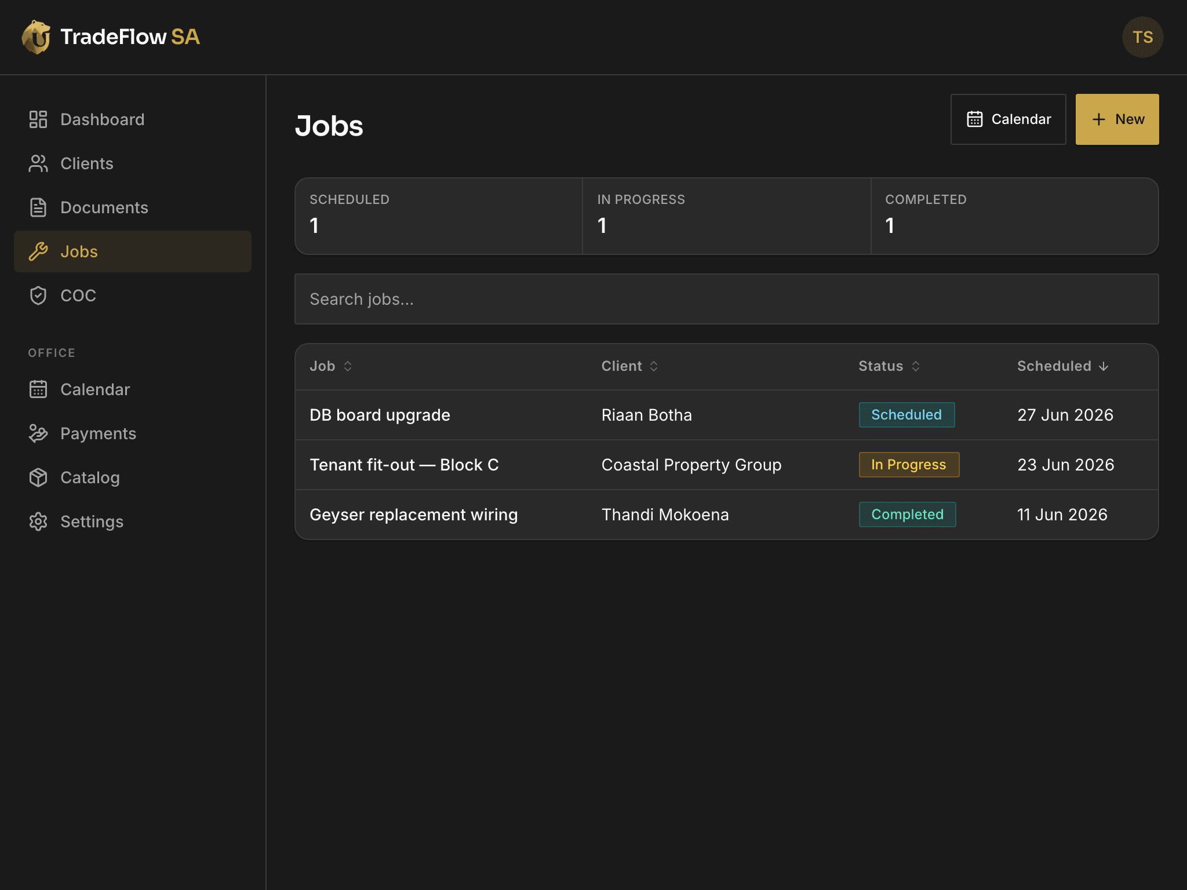Click the plus icon in the New button

[x=1099, y=119]
